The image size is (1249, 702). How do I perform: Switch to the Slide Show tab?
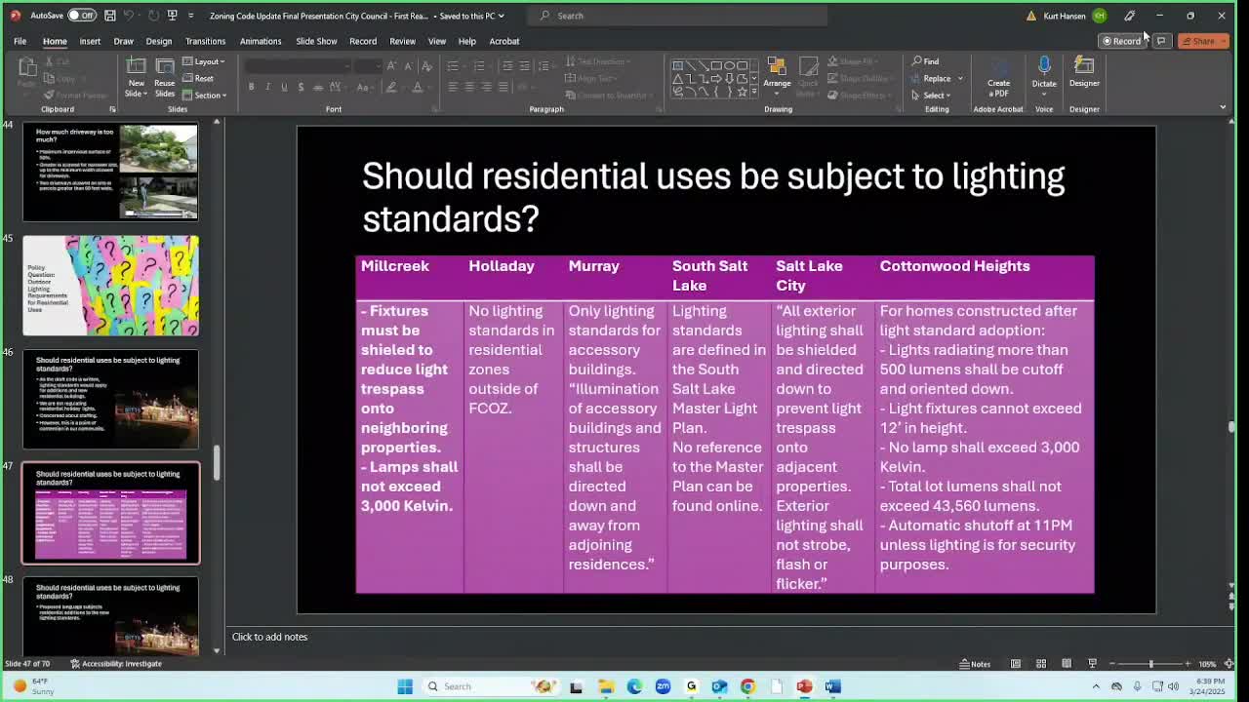tap(316, 41)
